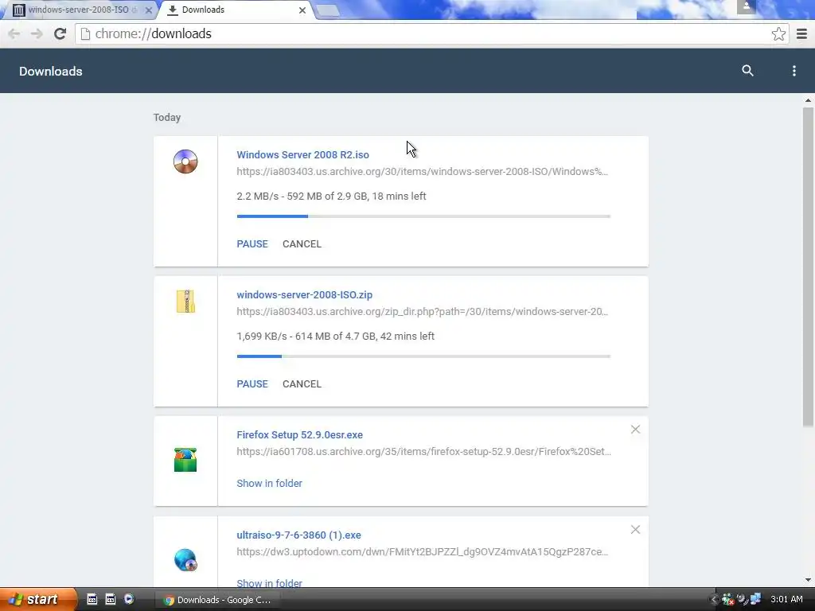Click the Downloads - Google Chrome taskbar button
The image size is (815, 611).
[x=218, y=600]
